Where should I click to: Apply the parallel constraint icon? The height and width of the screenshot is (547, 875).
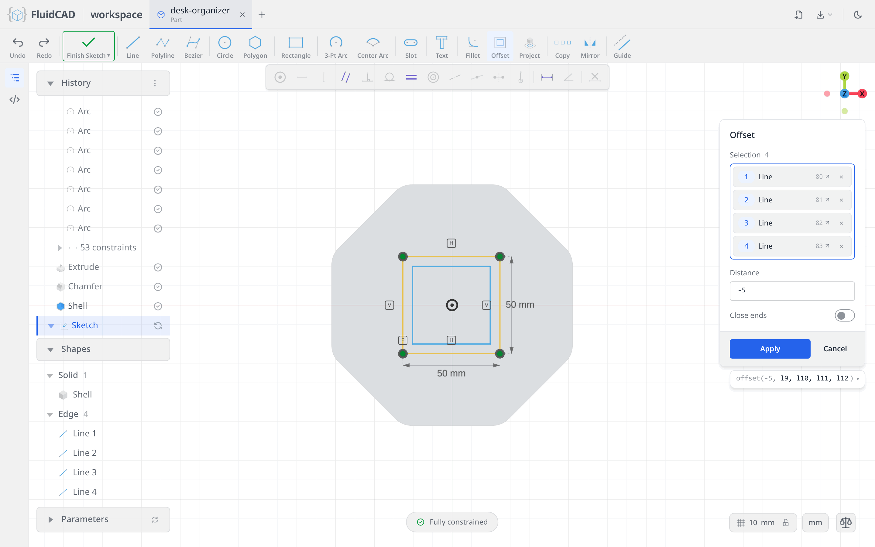click(345, 77)
